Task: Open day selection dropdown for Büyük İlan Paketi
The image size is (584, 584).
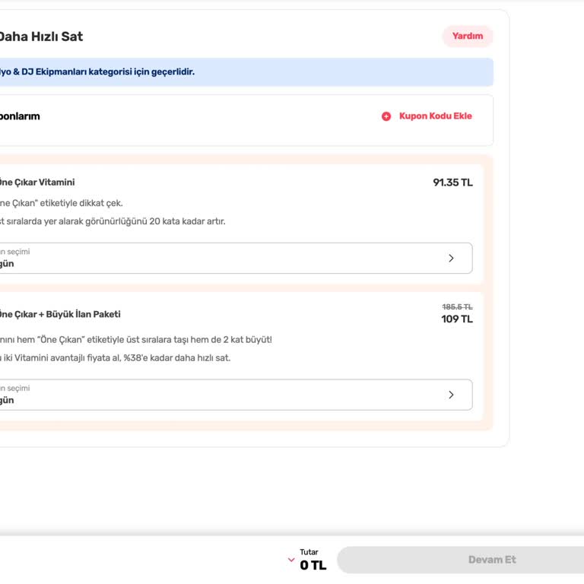Action: (236, 395)
